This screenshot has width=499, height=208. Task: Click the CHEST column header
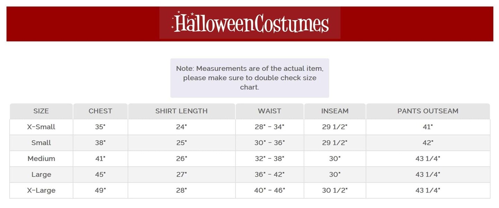100,111
